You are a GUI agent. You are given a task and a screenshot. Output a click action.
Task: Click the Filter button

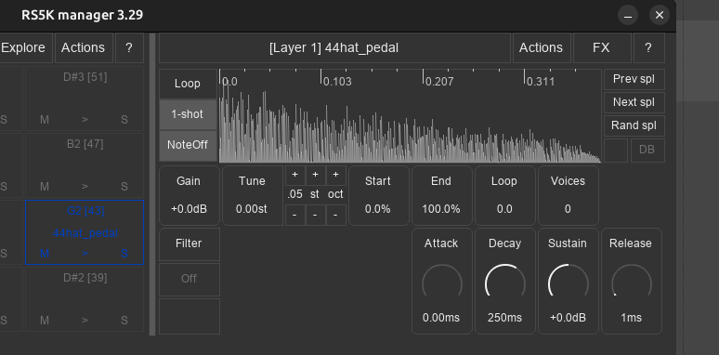tap(189, 244)
